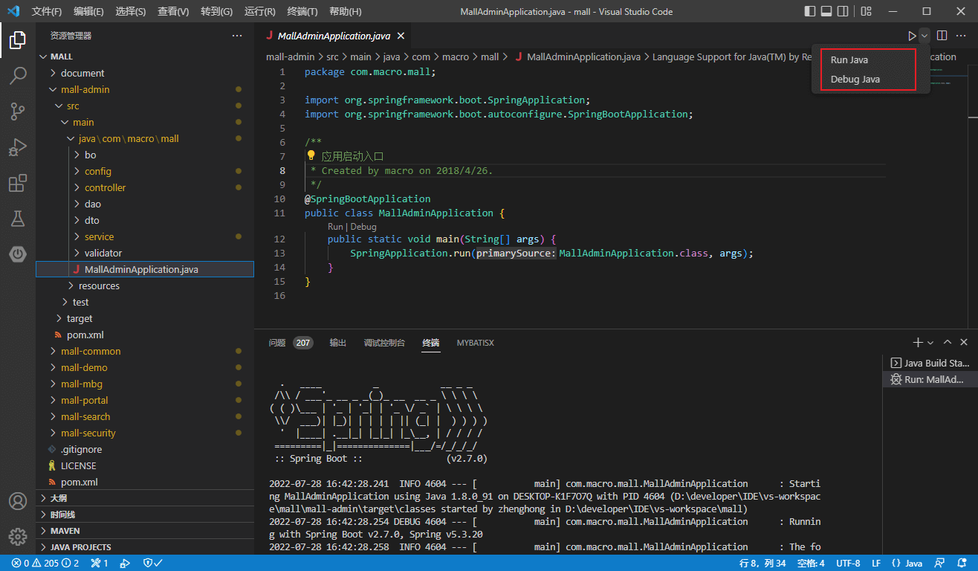Image resolution: width=978 pixels, height=571 pixels.
Task: Click the LF end-of-line indicator
Action: click(x=876, y=563)
